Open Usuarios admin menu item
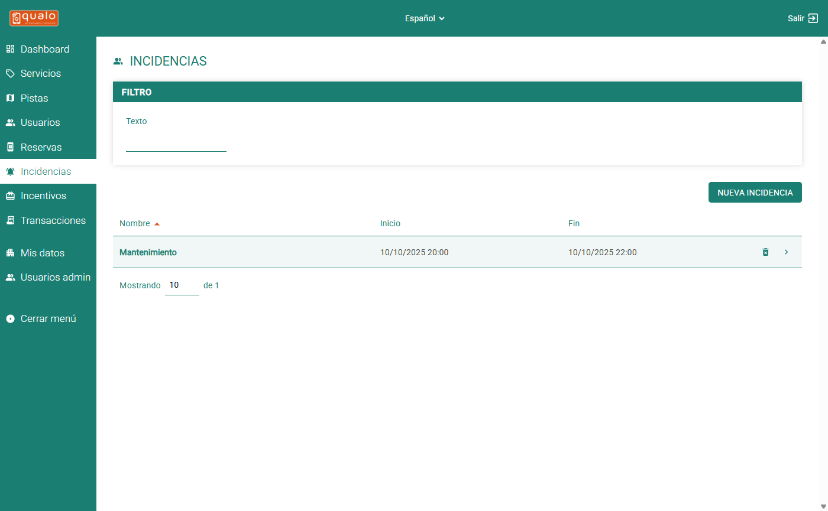 point(55,277)
